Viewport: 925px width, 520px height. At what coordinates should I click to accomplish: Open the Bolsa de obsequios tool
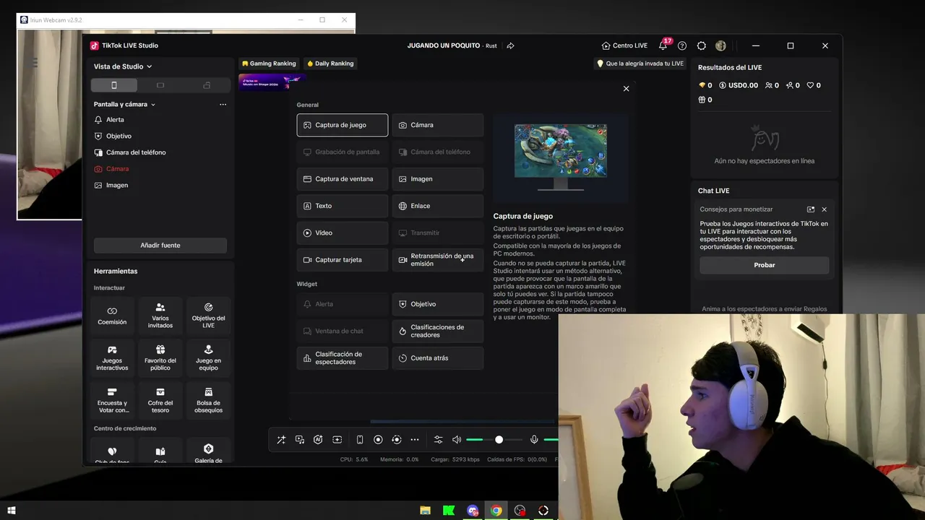pyautogui.click(x=208, y=400)
